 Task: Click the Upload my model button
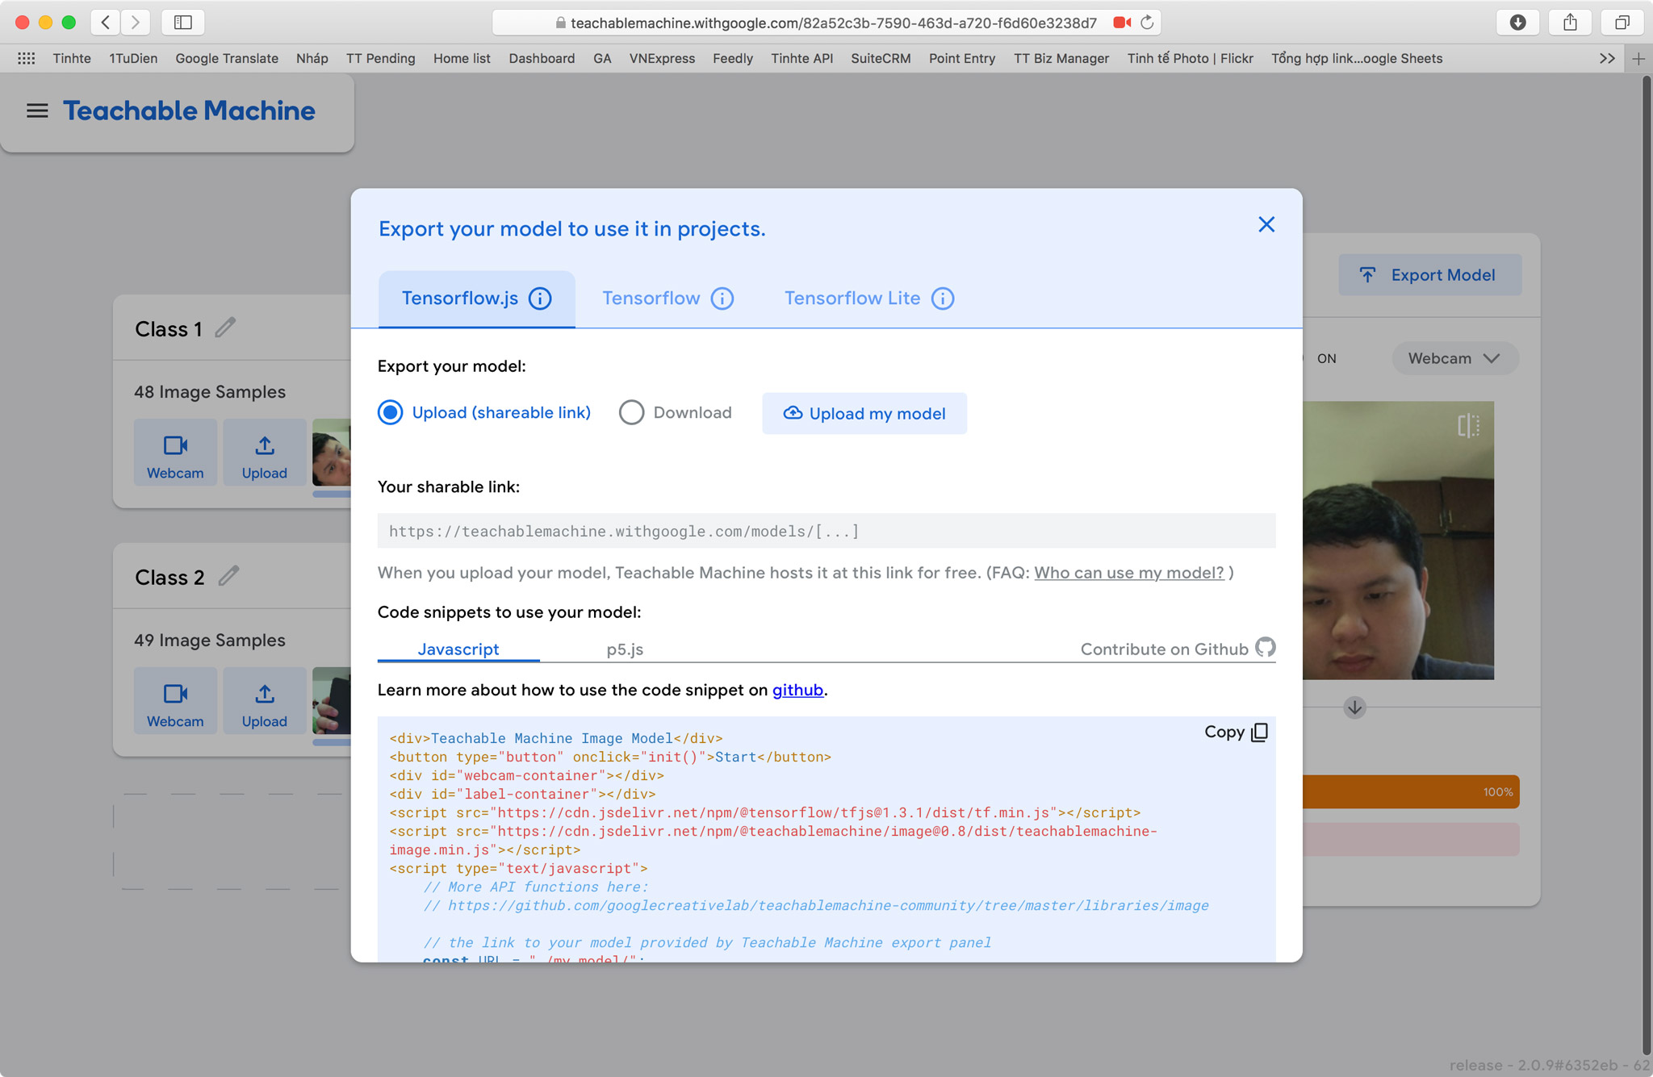coord(864,414)
